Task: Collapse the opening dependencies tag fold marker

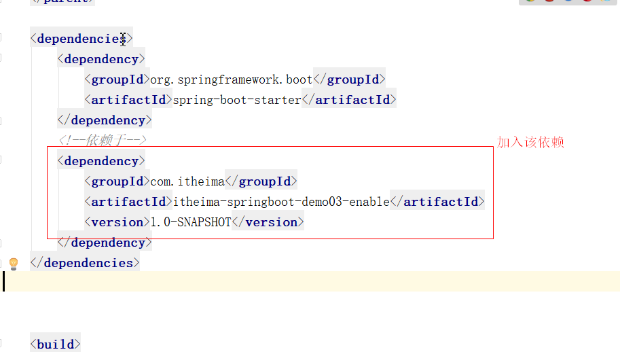Action: coord(3,39)
